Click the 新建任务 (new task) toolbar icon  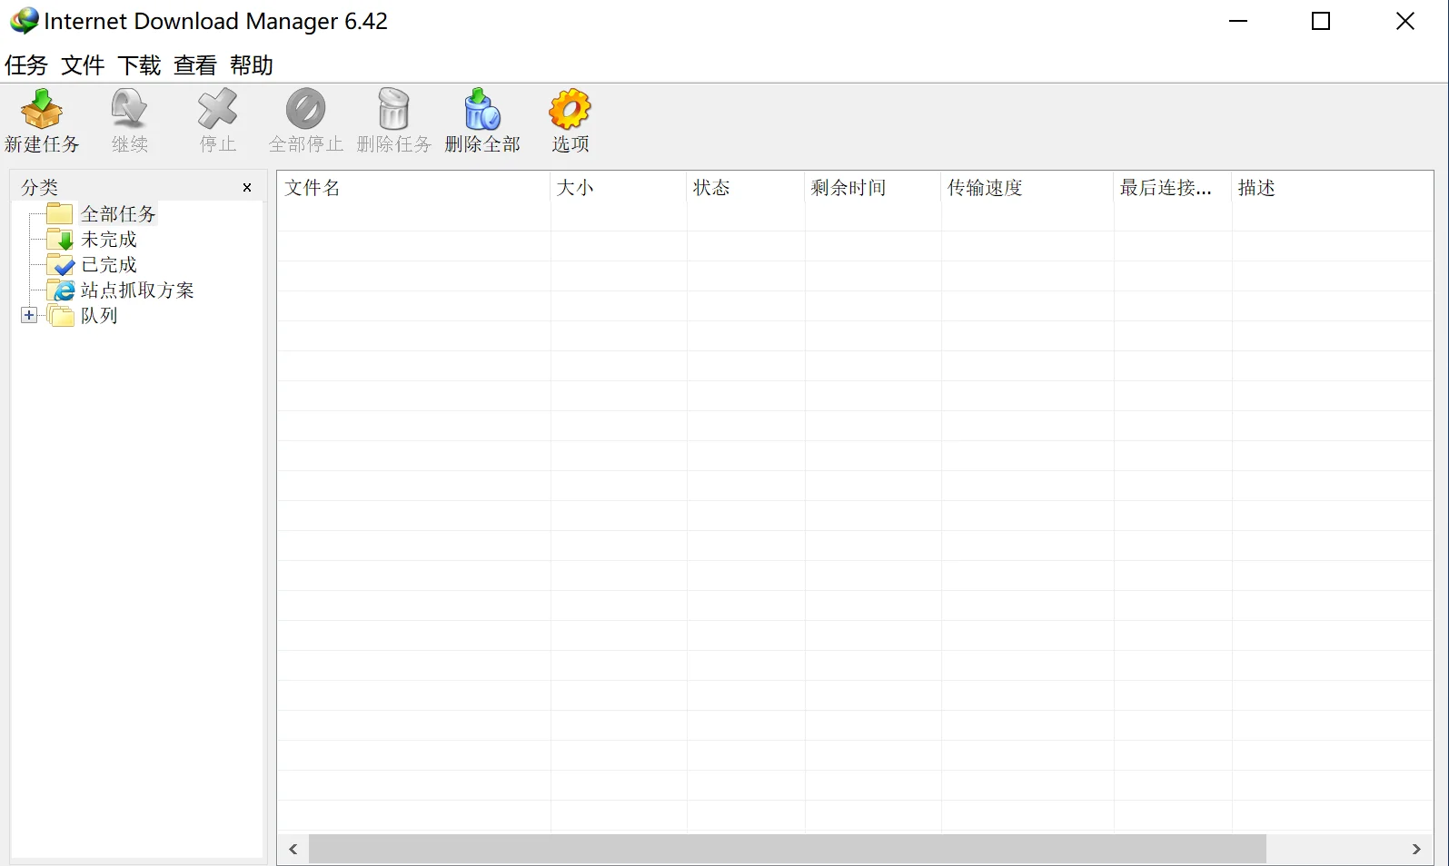click(42, 110)
